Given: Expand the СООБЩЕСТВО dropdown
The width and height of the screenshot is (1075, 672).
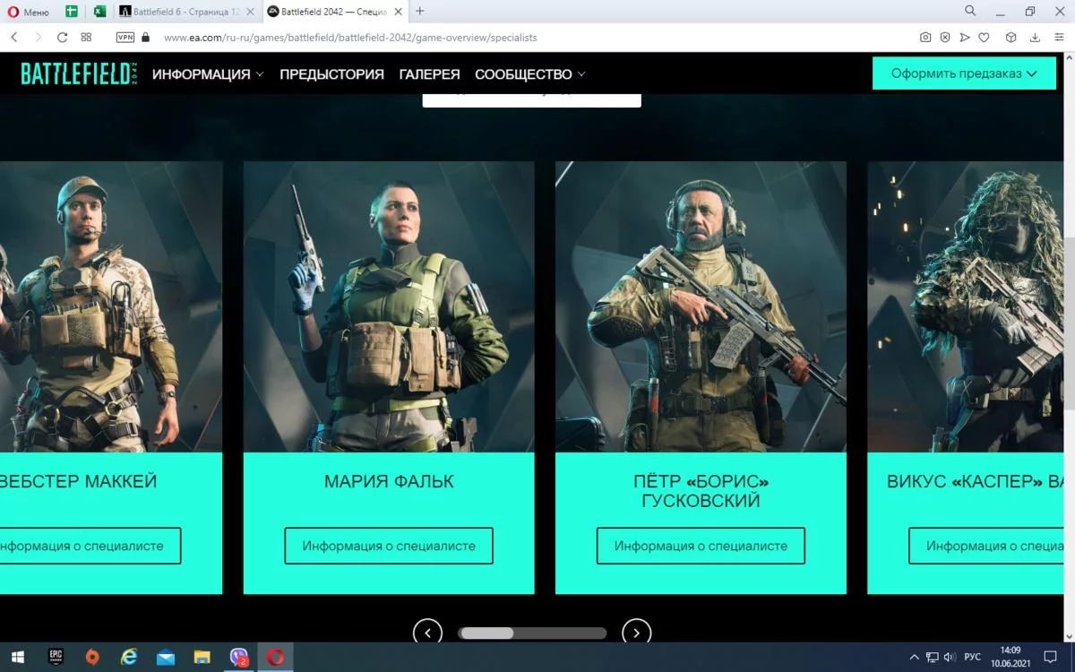Looking at the screenshot, I should tap(530, 74).
